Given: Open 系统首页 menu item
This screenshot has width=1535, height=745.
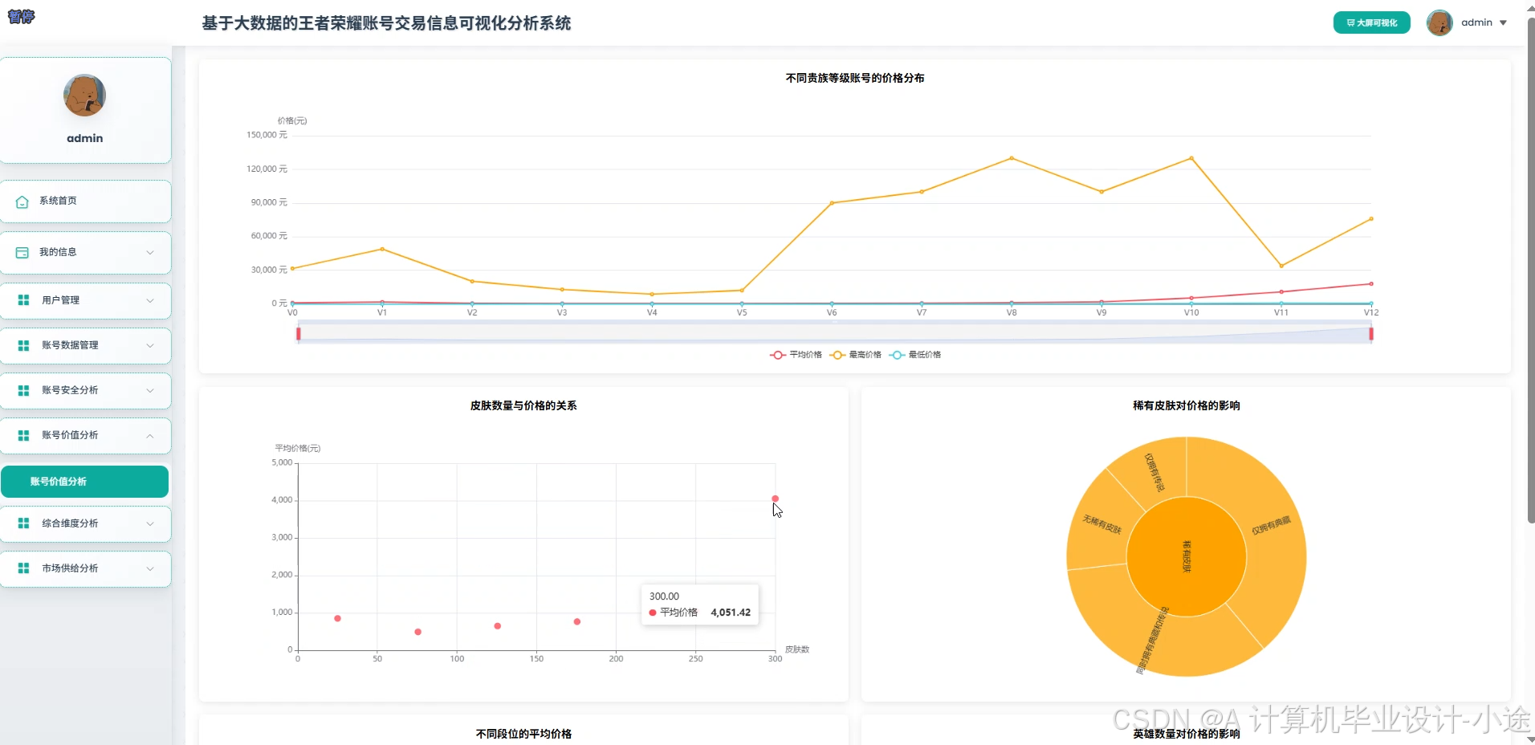Looking at the screenshot, I should click(85, 202).
